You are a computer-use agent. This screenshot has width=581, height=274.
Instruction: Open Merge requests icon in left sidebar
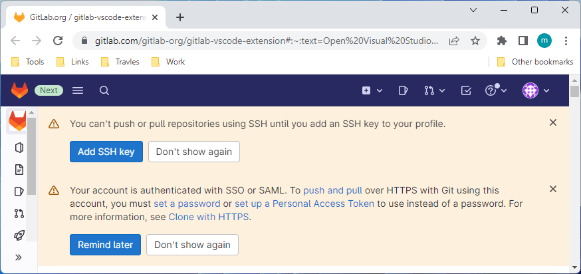pos(19,213)
